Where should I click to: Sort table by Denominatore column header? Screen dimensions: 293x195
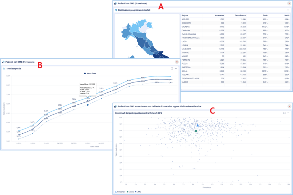(240, 15)
